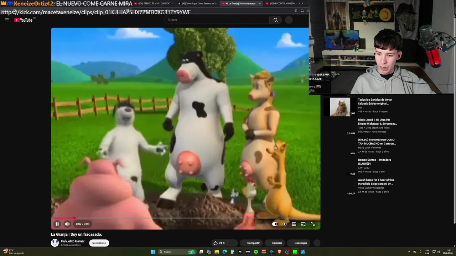The width and height of the screenshot is (456, 256).
Task: Close the 'La Granja' browser tab
Action: point(260,4)
